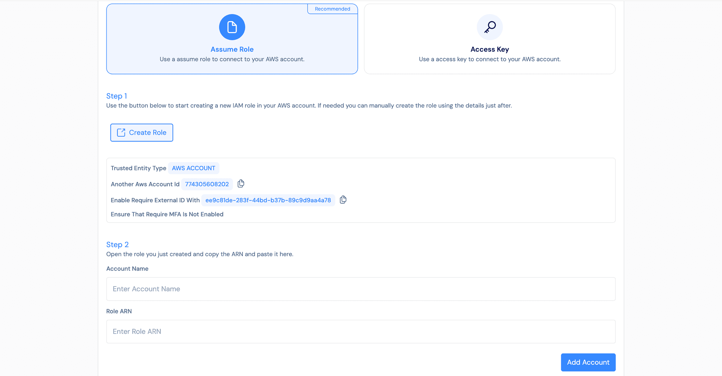
Task: Click into the Enter Role ARN field
Action: 361,332
